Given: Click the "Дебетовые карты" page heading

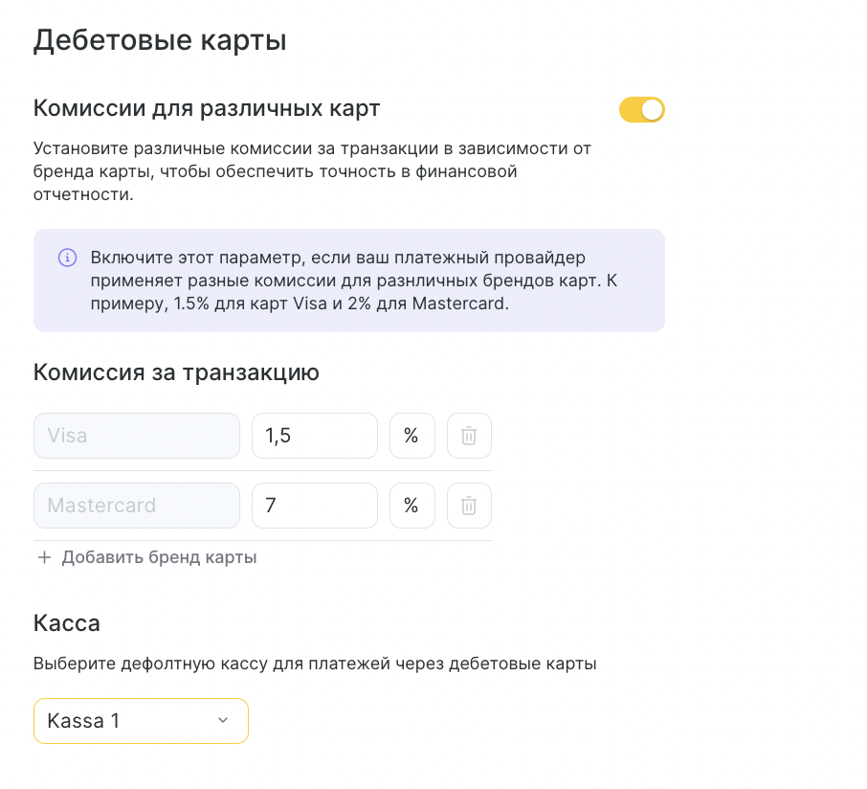Looking at the screenshot, I should pos(160,41).
